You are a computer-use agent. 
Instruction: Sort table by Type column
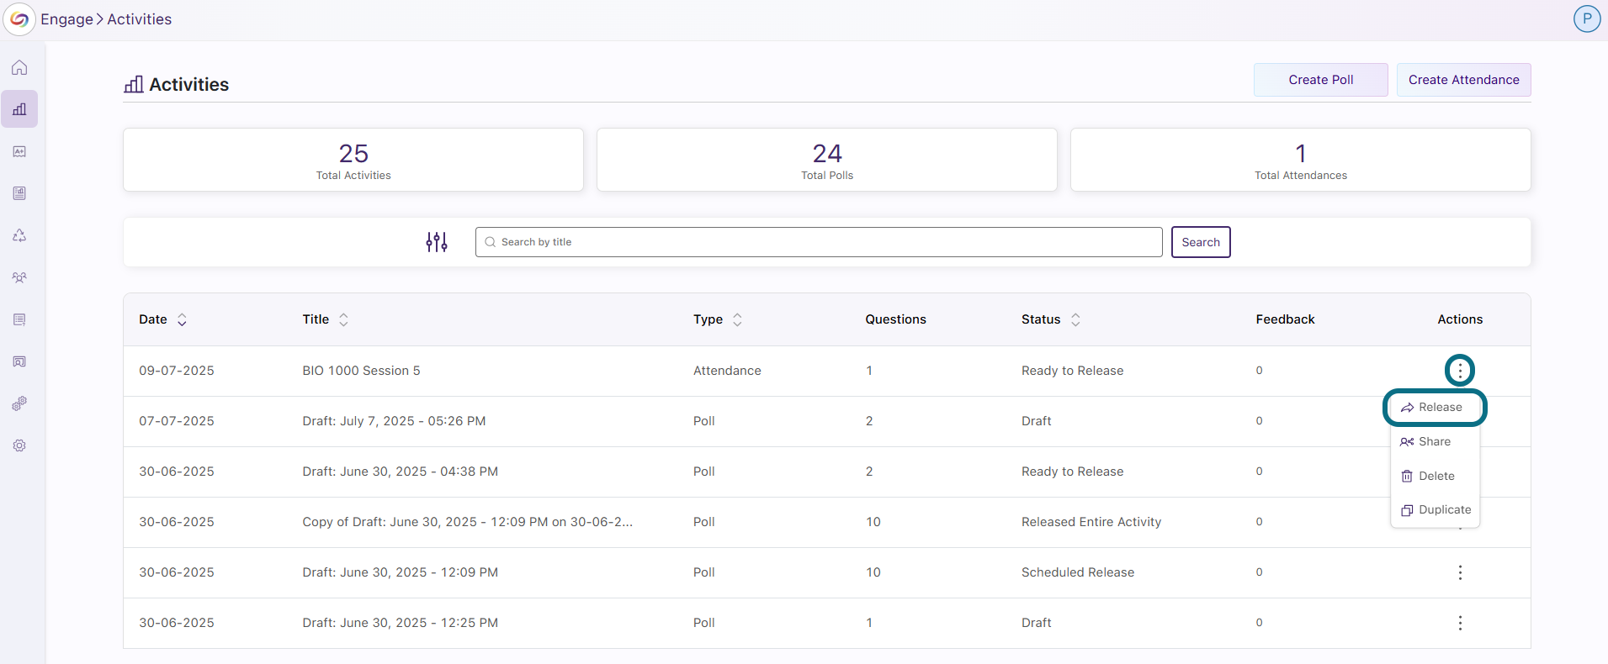737,319
